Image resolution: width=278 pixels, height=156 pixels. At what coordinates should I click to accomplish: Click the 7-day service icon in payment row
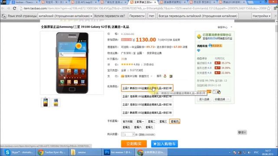tap(165, 76)
